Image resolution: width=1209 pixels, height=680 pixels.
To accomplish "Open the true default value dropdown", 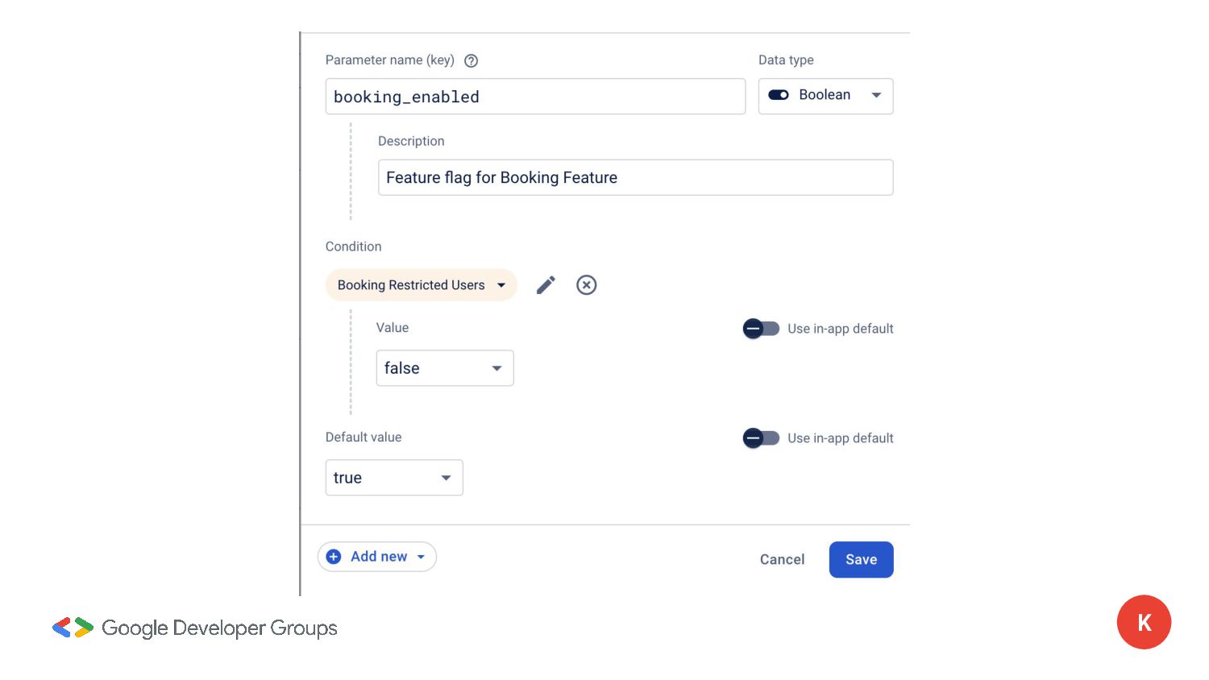I will pyautogui.click(x=446, y=478).
